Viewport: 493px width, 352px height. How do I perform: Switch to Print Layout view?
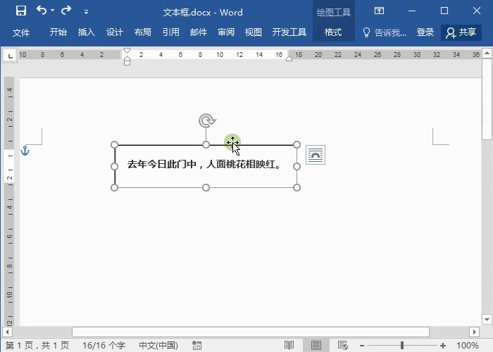click(316, 346)
